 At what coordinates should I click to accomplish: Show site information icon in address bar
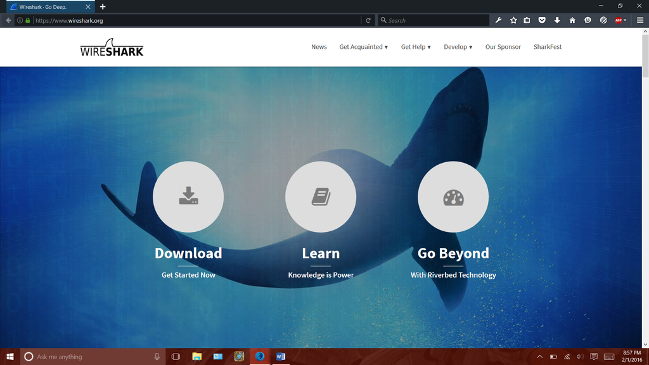[20, 20]
